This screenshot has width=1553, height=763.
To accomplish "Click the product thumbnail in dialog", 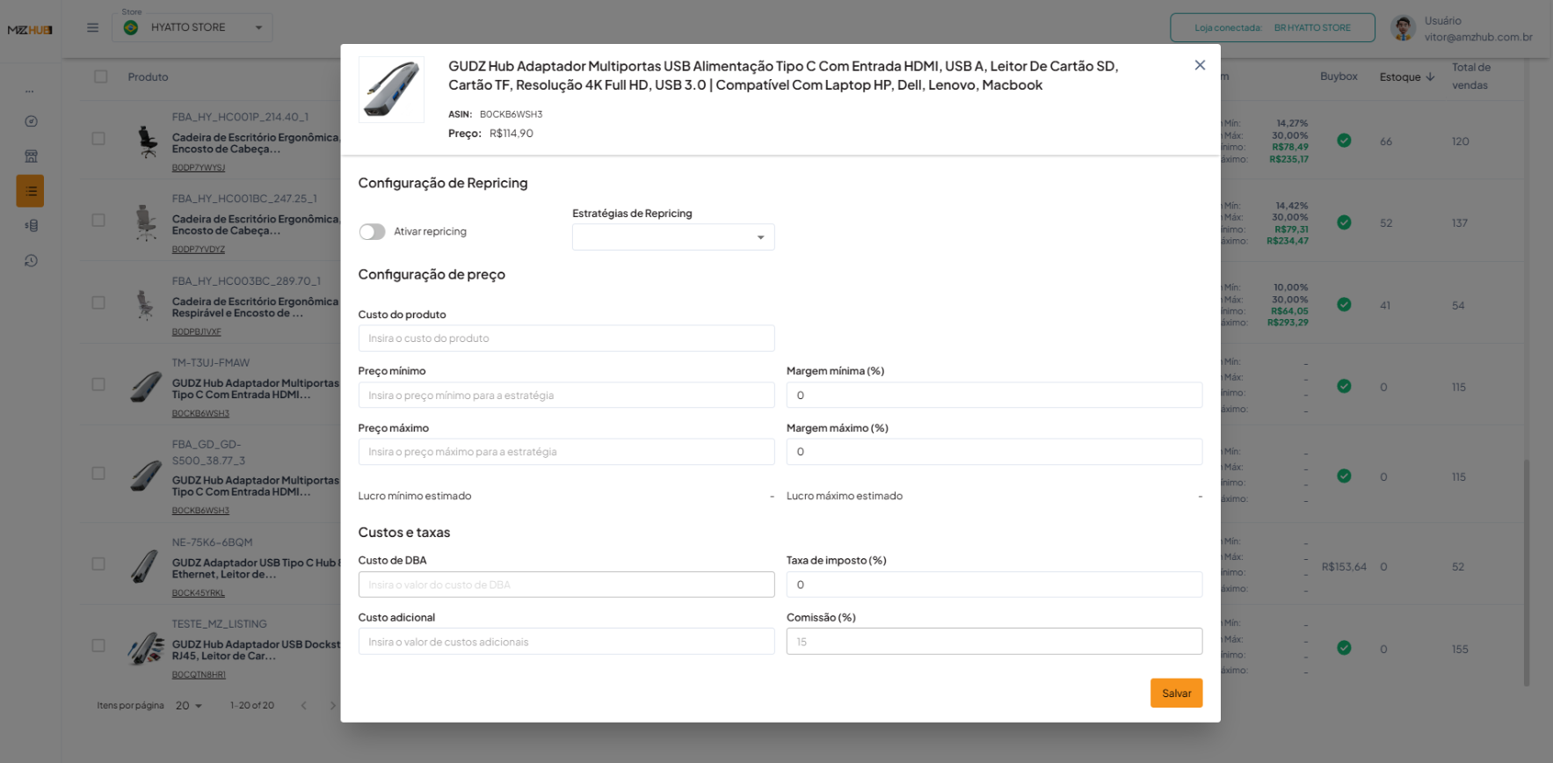I will coord(391,90).
